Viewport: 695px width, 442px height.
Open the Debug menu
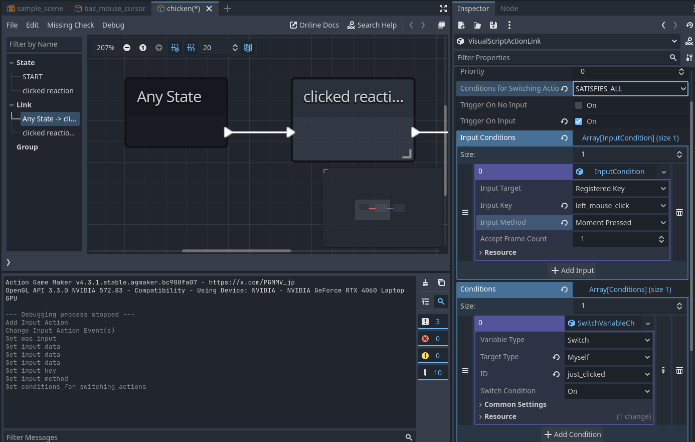(x=113, y=25)
